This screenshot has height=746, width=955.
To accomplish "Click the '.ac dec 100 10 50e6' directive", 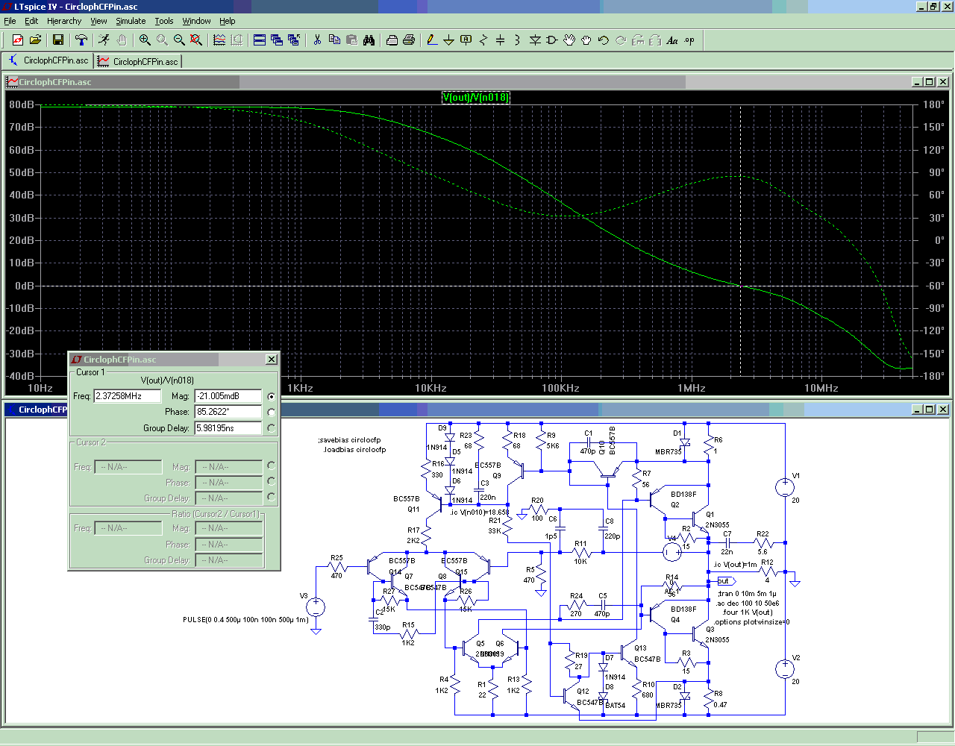I will pos(748,604).
